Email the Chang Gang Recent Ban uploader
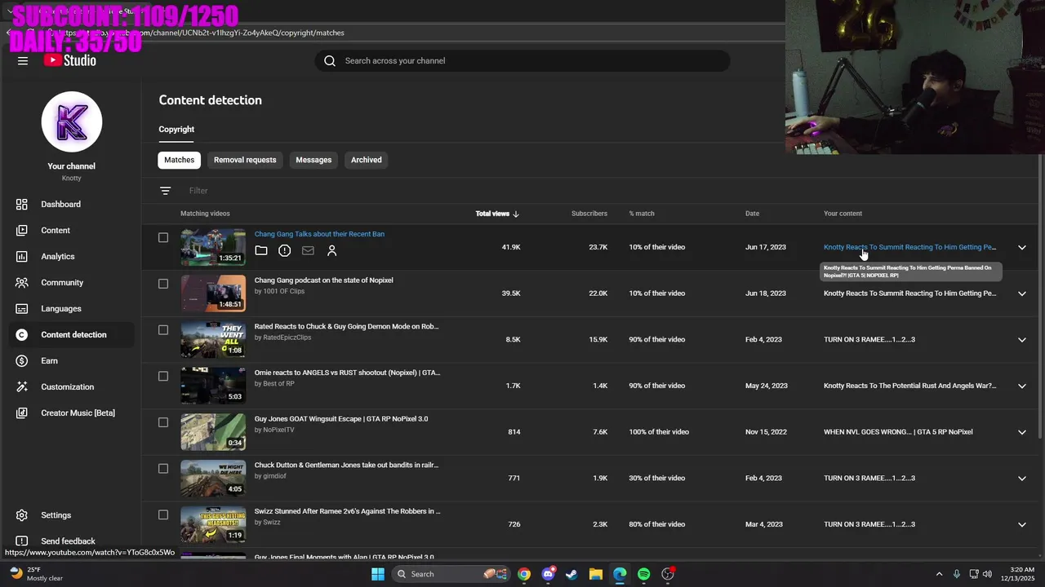 [308, 250]
